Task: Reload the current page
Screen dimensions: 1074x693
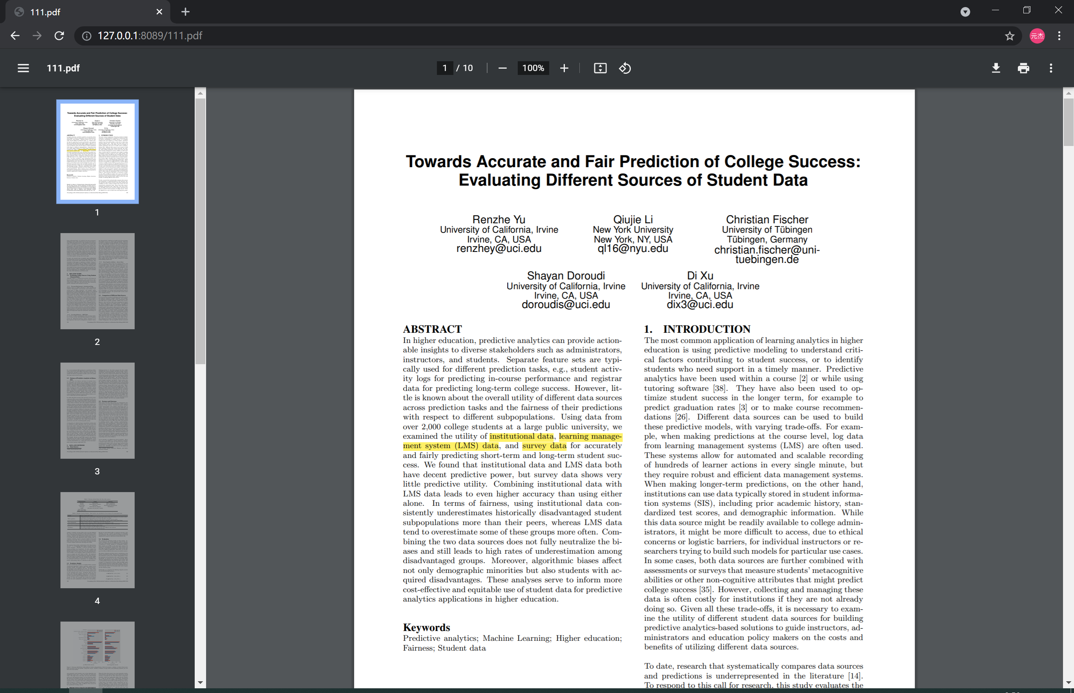Action: (x=59, y=36)
